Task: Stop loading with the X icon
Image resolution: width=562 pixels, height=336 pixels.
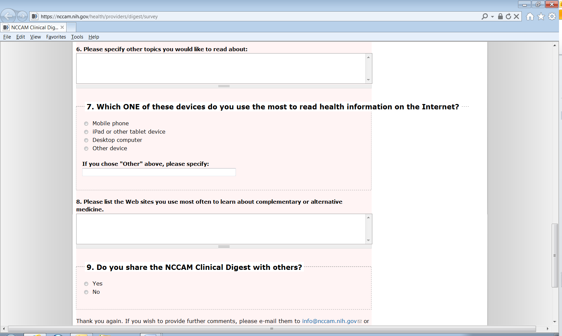Action: coord(516,16)
